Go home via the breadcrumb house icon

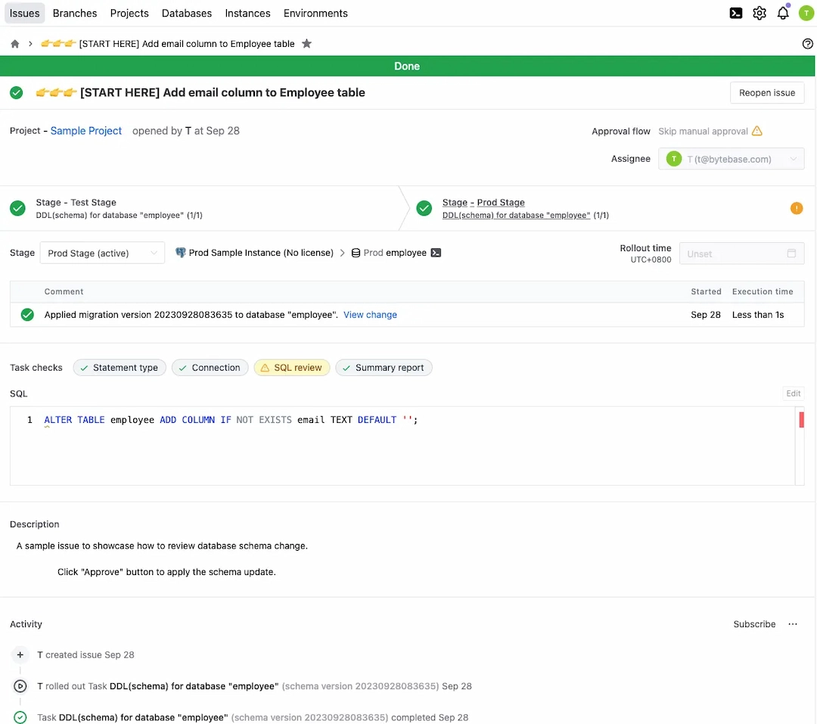click(15, 44)
